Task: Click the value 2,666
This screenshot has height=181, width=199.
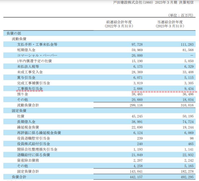Action: coord(138,89)
